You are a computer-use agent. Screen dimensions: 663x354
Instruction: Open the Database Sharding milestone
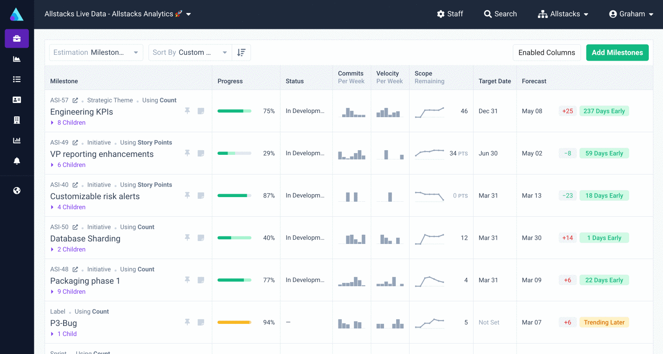pos(85,239)
